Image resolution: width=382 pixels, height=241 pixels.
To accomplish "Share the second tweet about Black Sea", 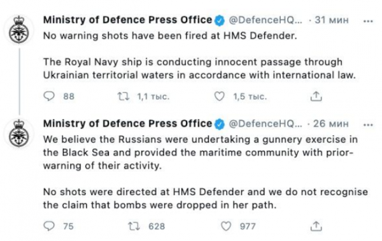I will point(316,226).
